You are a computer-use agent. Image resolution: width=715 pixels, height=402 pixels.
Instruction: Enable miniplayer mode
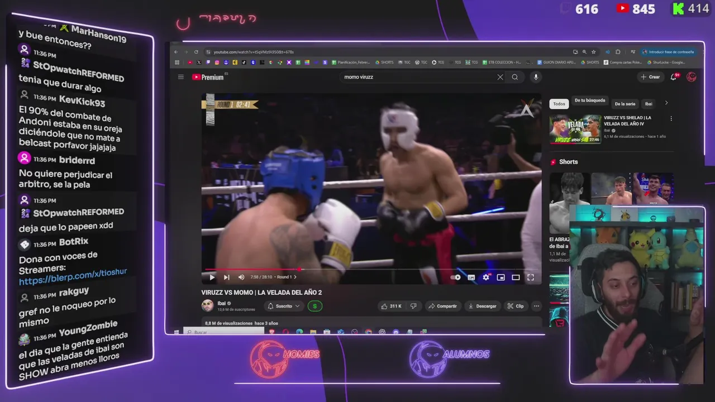click(x=500, y=277)
